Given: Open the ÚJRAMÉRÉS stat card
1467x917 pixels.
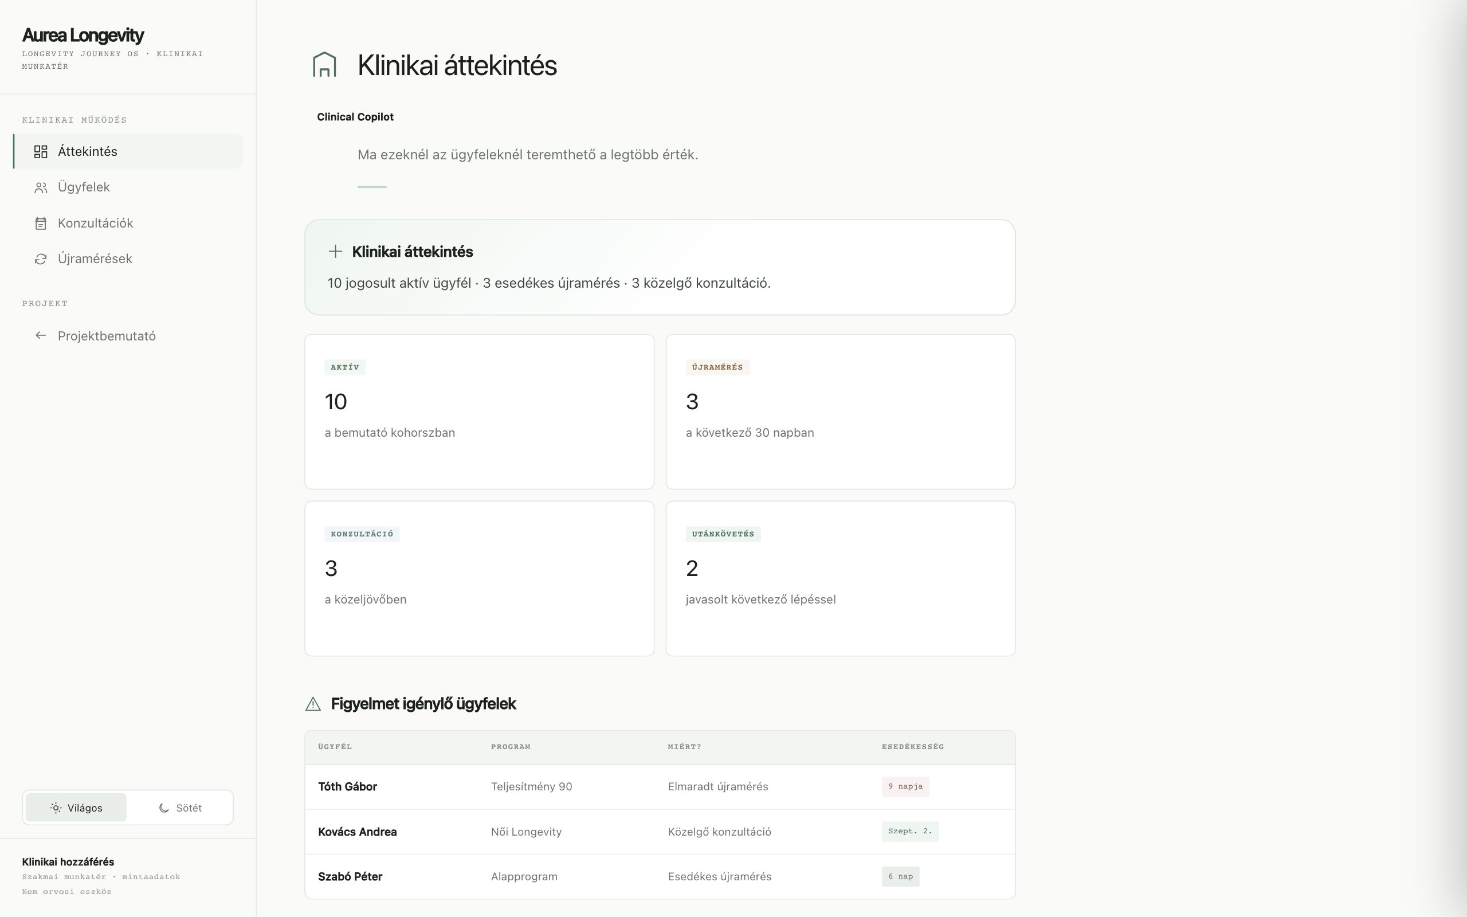Looking at the screenshot, I should point(840,412).
